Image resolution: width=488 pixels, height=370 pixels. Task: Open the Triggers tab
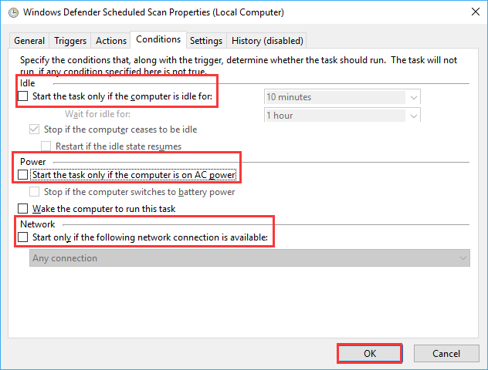click(70, 41)
